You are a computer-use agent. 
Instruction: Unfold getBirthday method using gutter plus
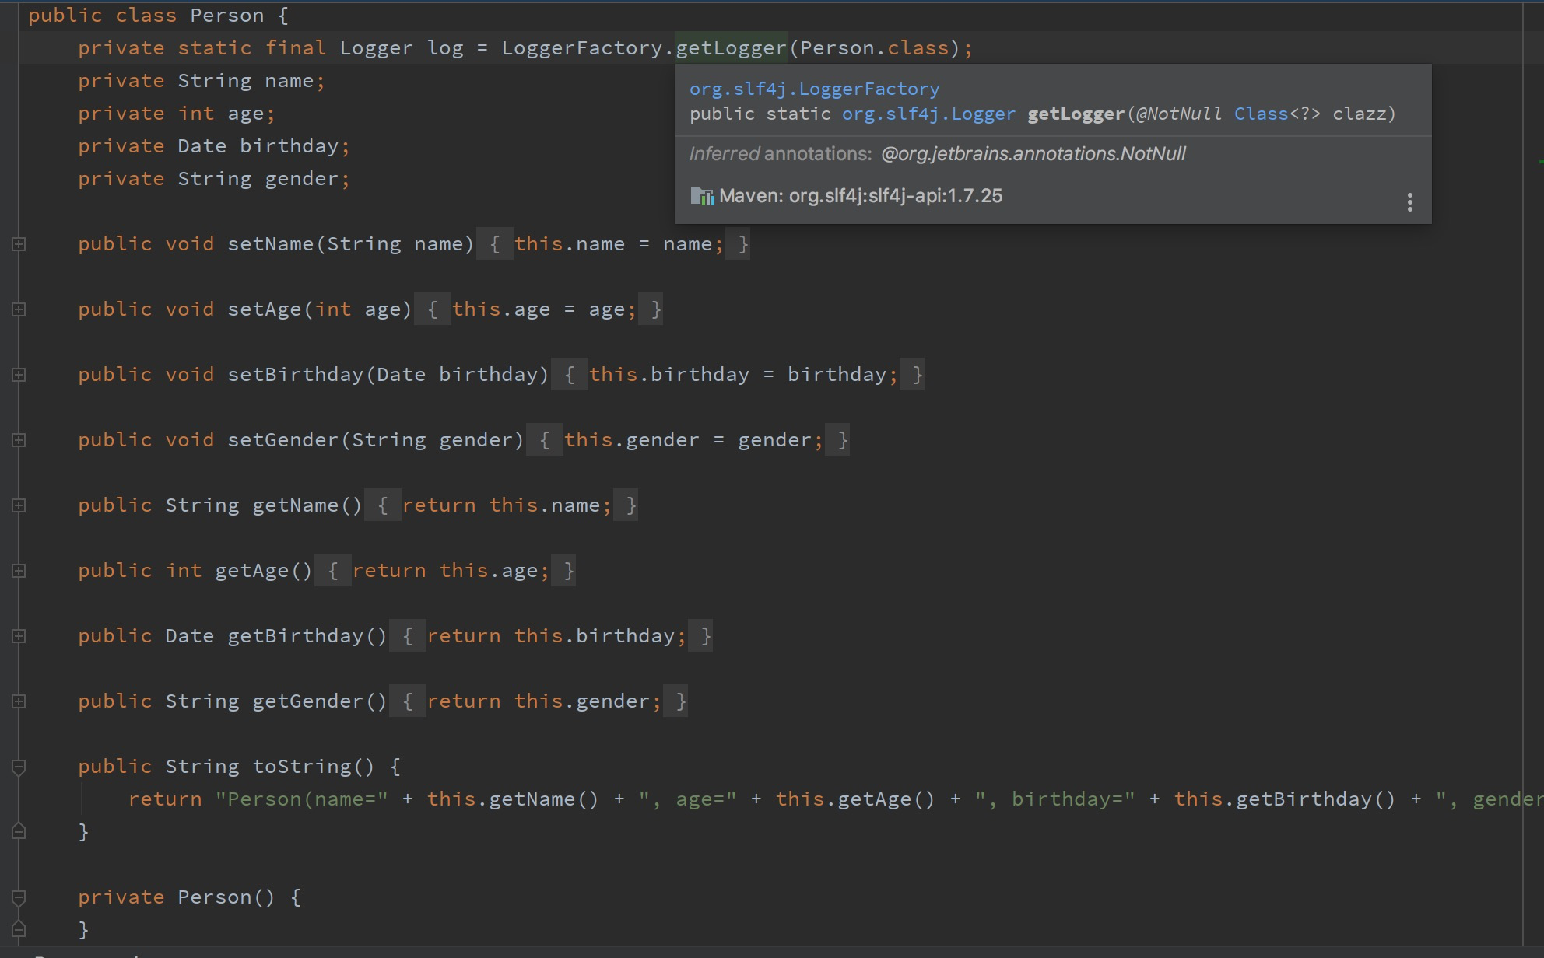click(19, 636)
